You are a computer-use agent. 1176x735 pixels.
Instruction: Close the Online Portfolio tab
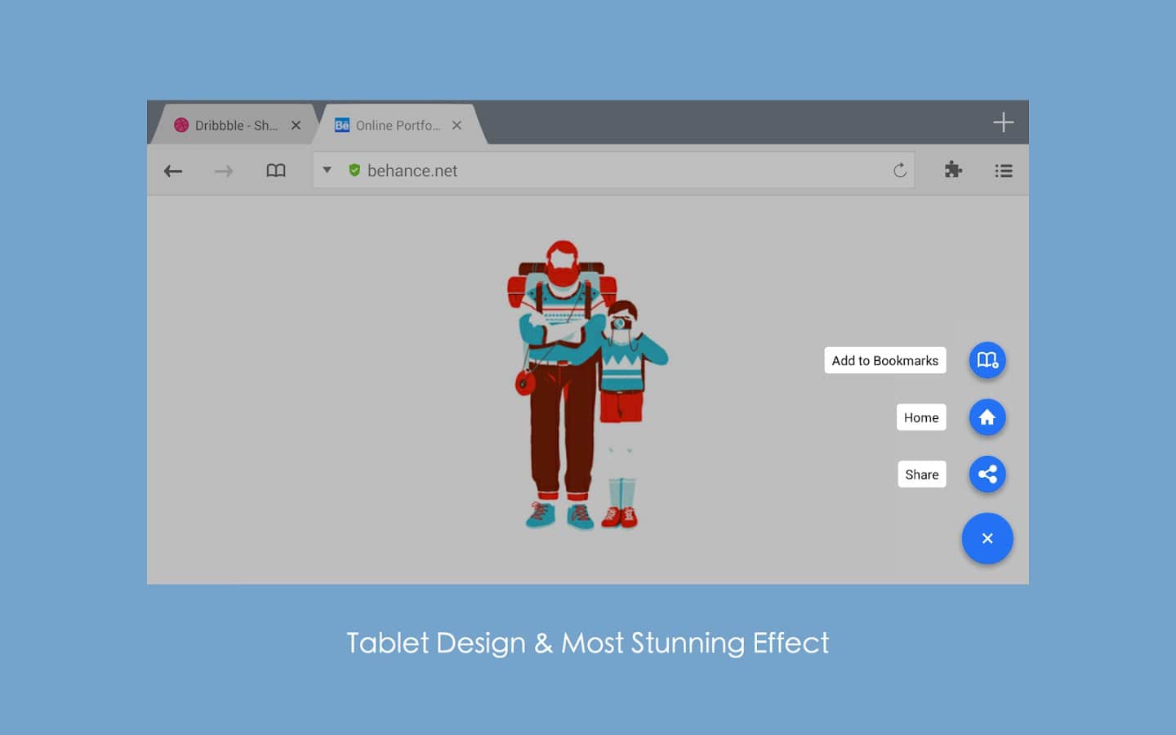tap(457, 126)
